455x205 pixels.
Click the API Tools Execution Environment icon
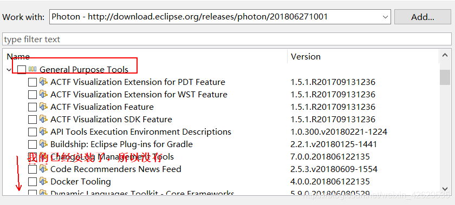43,131
